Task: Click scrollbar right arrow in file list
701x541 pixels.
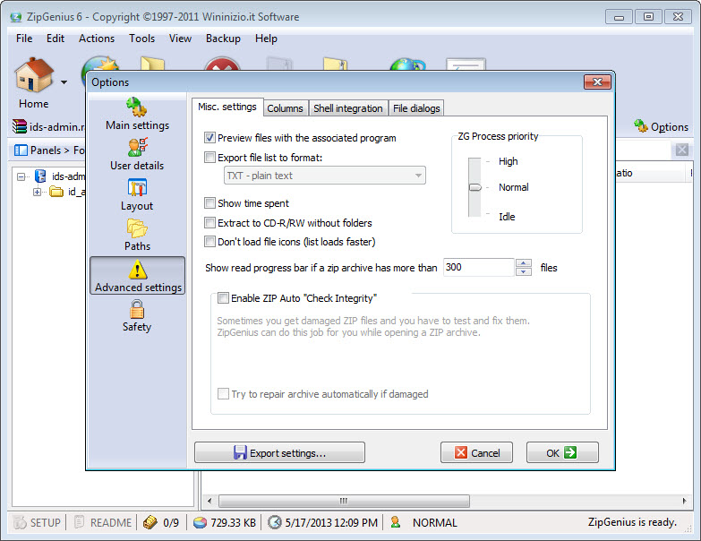Action: (x=685, y=501)
